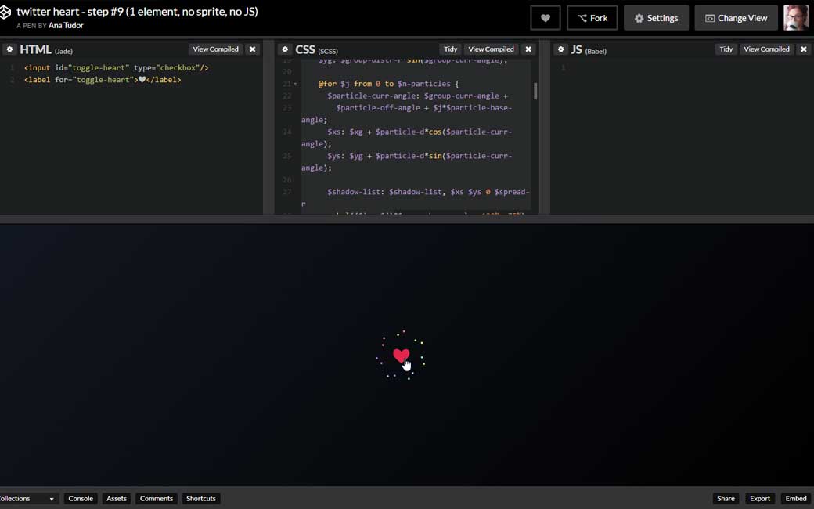Close the HTML editor panel
814x509 pixels.
[253, 49]
